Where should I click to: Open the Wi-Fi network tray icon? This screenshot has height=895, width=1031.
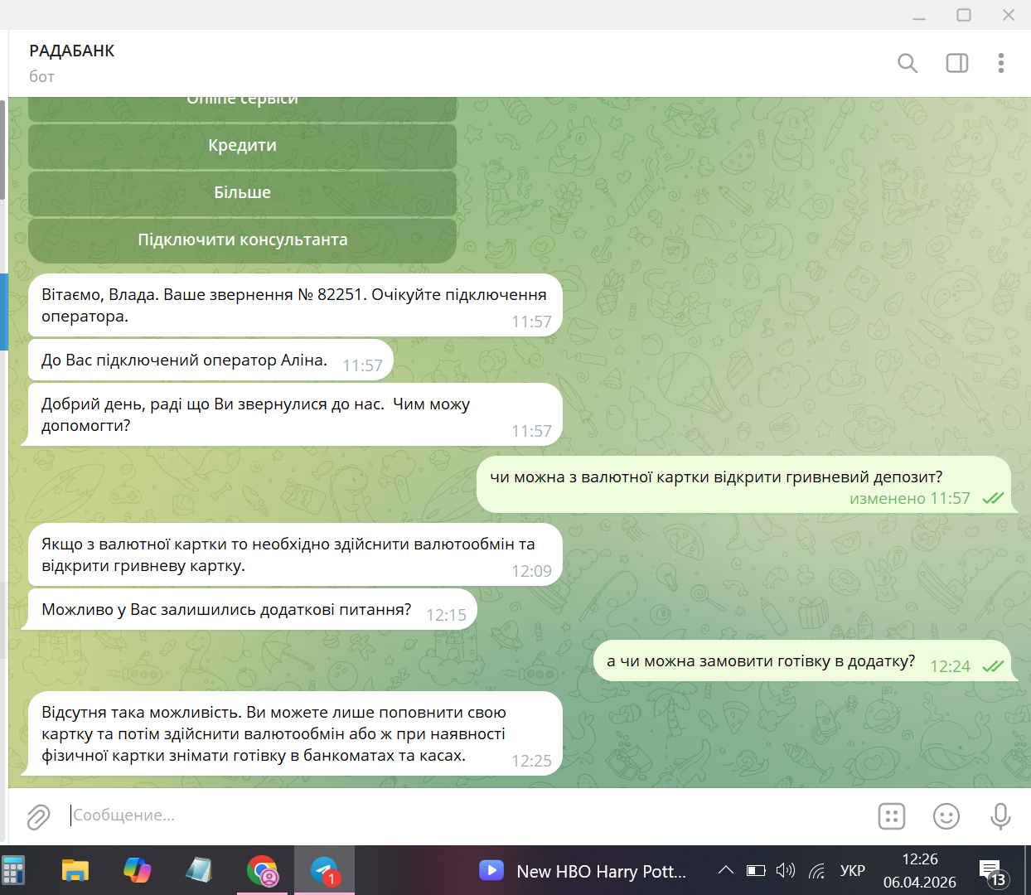(x=817, y=871)
